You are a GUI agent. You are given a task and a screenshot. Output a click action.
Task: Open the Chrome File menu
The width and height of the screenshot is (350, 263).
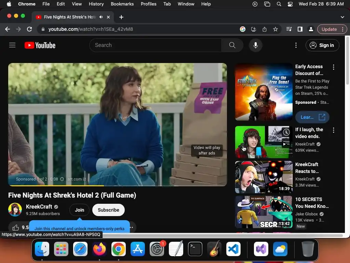(x=46, y=4)
